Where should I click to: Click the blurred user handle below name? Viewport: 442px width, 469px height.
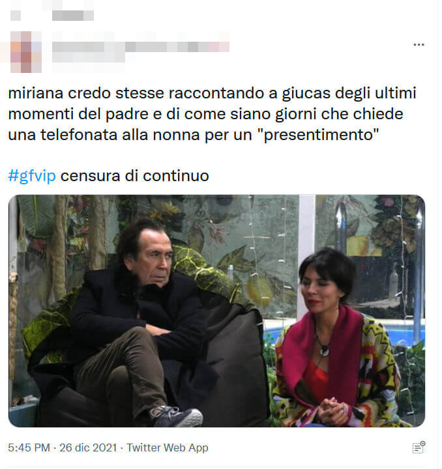89,58
